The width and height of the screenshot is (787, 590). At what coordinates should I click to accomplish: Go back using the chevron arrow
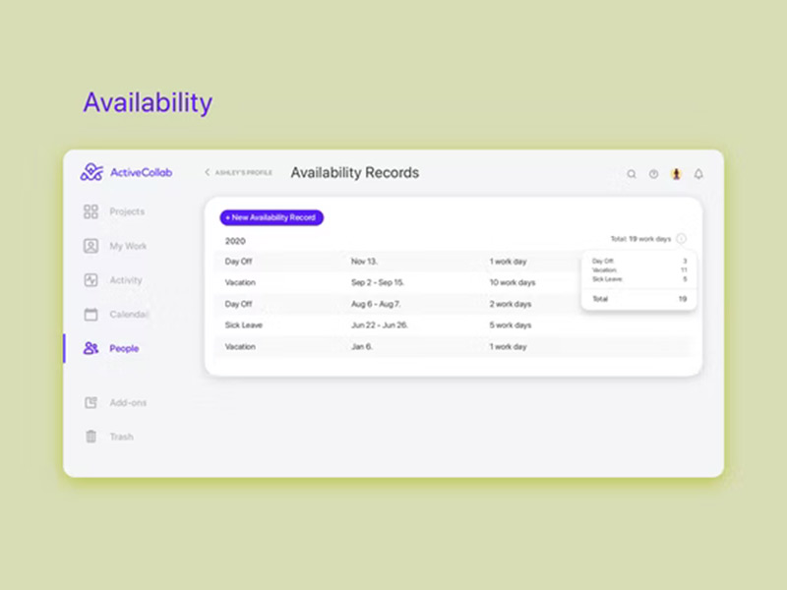(x=207, y=172)
